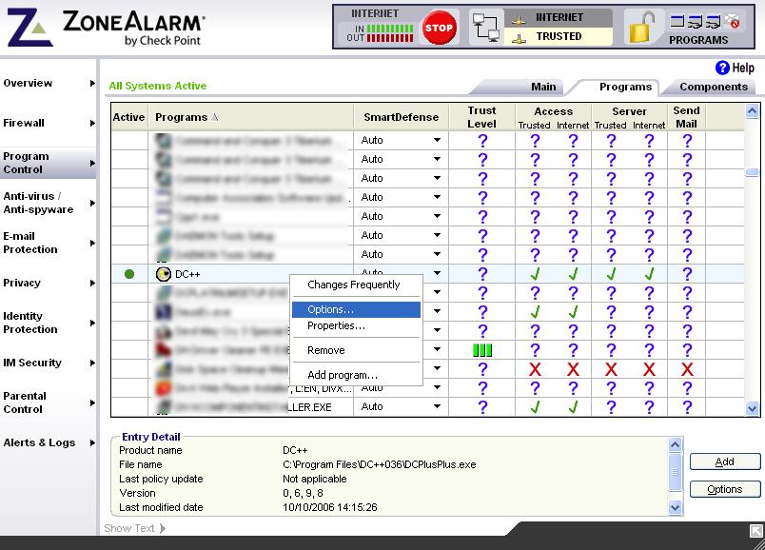765x550 pixels.
Task: Click the program list scrollbar down arrow
Action: 752,409
